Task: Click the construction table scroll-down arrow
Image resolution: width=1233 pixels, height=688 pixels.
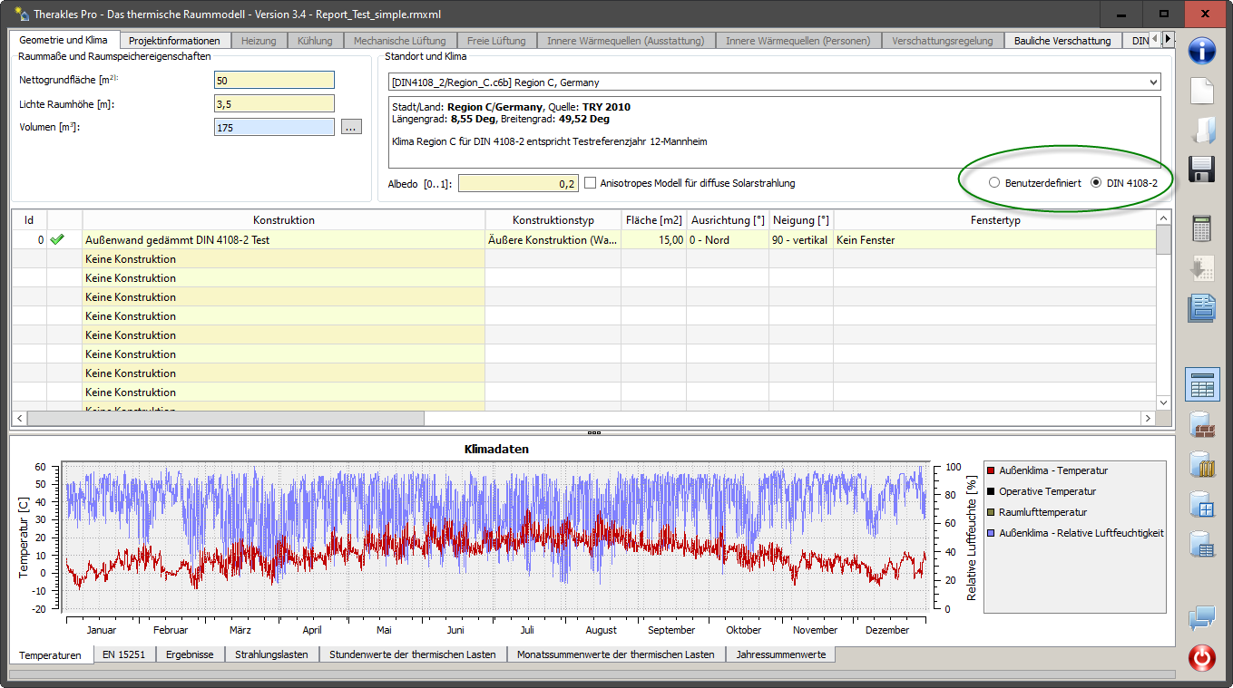Action: pos(1163,402)
